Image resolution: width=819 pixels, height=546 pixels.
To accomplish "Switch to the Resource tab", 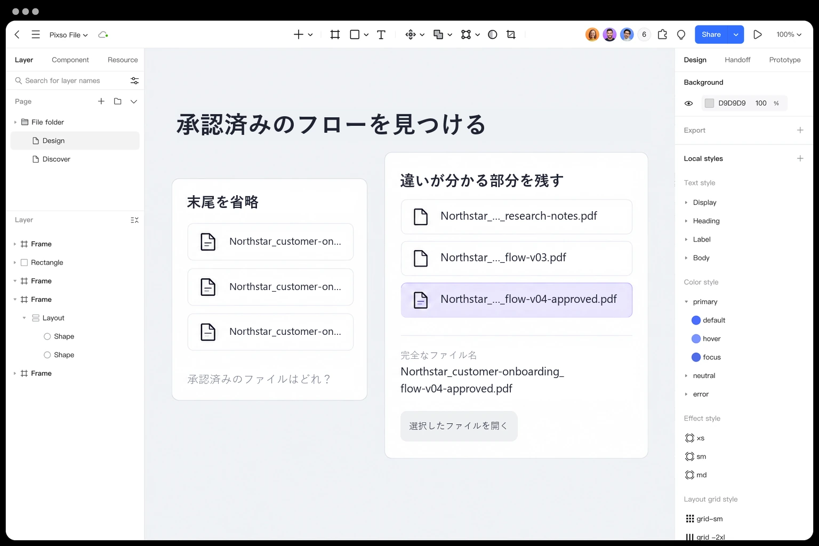I will [x=123, y=60].
